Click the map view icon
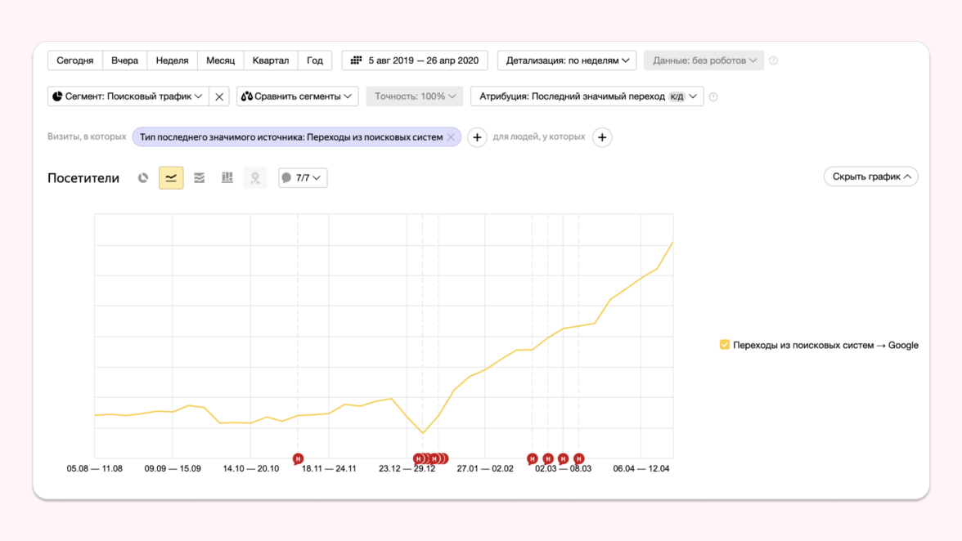Viewport: 962px width, 541px height. click(x=255, y=177)
